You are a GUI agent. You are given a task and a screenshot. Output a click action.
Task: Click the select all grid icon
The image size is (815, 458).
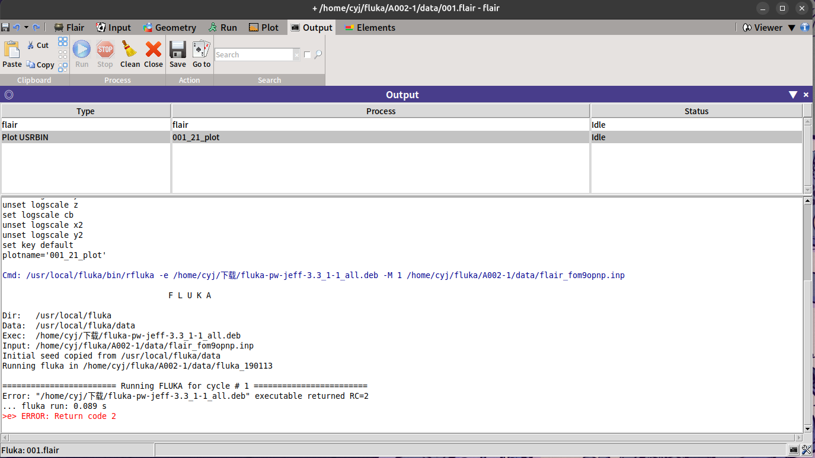click(63, 41)
